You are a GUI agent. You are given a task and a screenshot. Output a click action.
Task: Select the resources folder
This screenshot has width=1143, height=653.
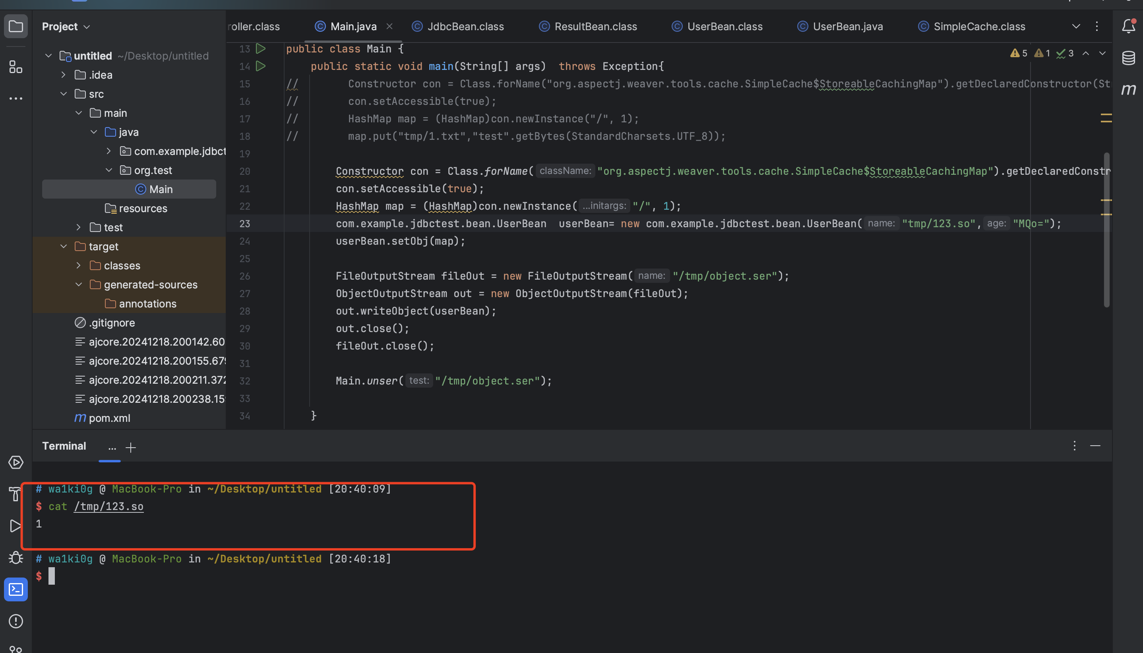pos(136,208)
